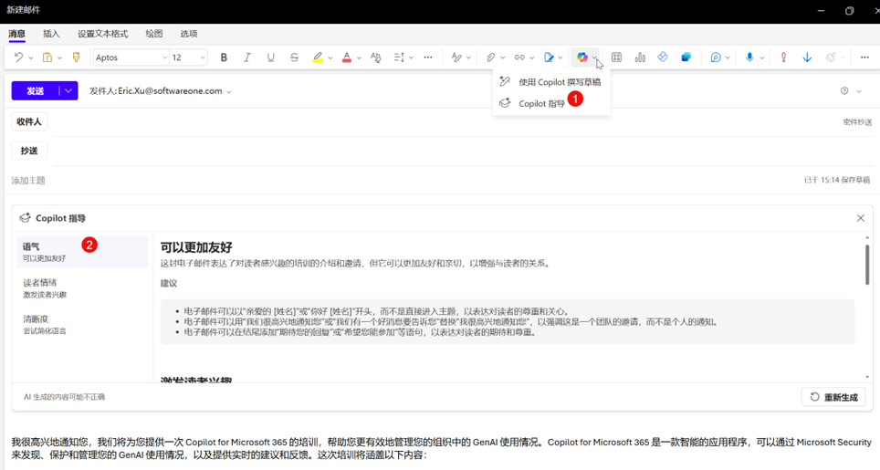Click the 重新生成 button
The image size is (880, 470).
click(833, 397)
